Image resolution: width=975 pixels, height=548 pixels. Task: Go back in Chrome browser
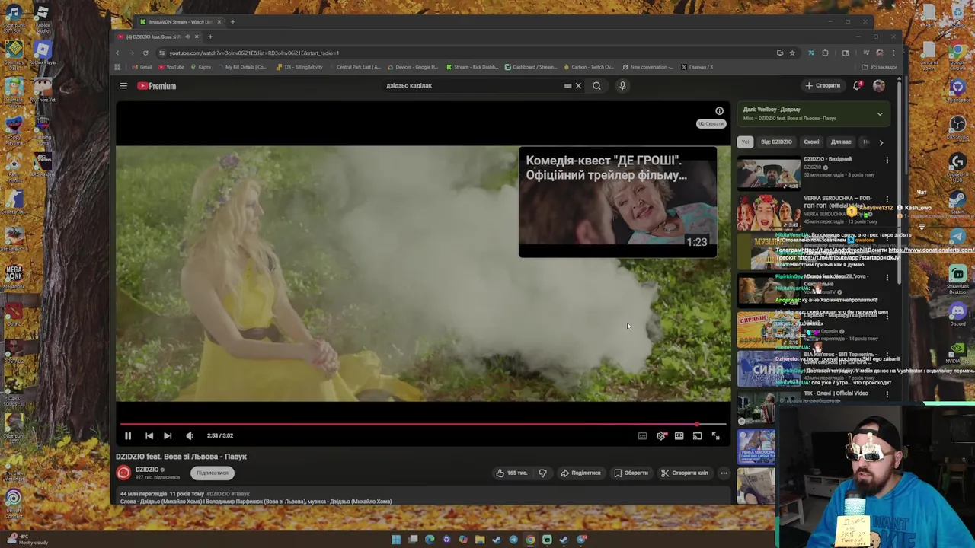pyautogui.click(x=118, y=53)
